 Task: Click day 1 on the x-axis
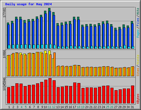pyautogui.click(x=9, y=107)
